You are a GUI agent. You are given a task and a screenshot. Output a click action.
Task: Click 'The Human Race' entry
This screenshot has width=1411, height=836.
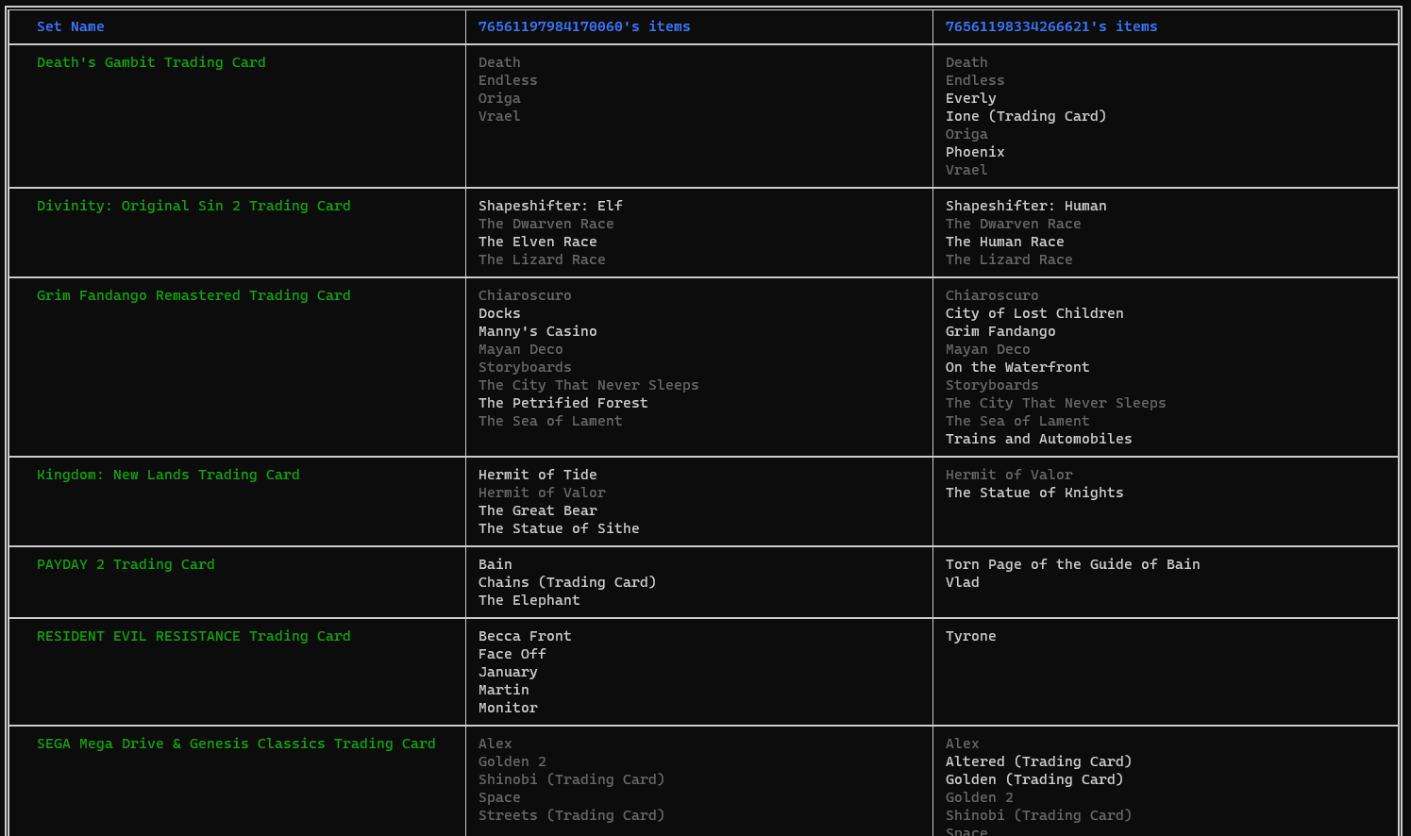tap(1005, 242)
